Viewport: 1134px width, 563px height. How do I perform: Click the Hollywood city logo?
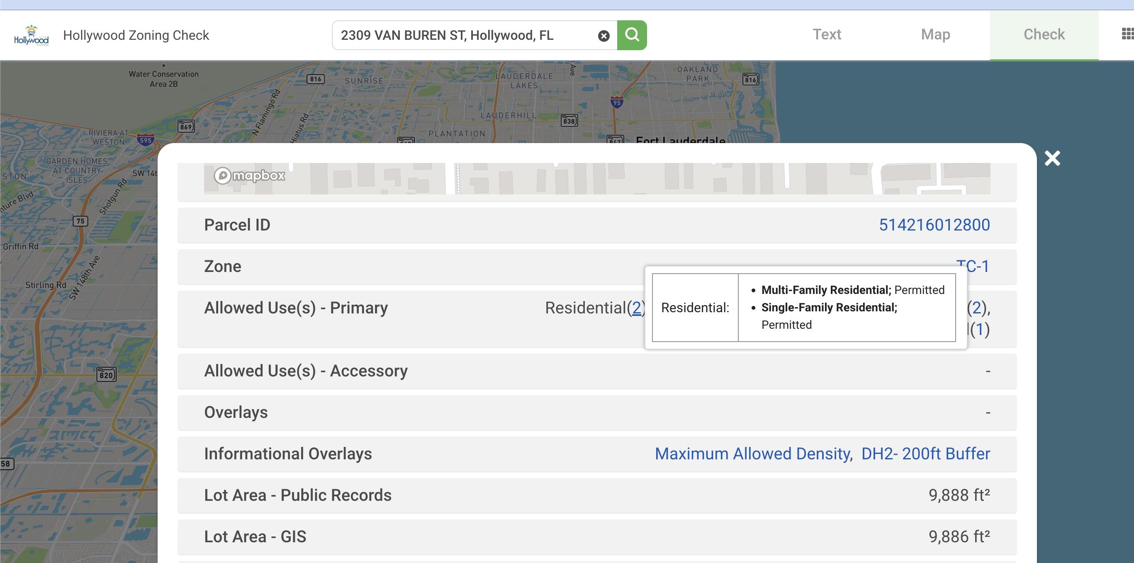click(31, 36)
